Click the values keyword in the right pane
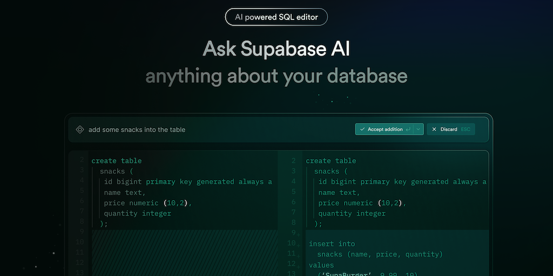The height and width of the screenshot is (276, 553). 321,265
